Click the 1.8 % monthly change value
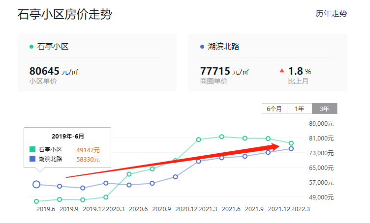The image size is (370, 223). 300,71
